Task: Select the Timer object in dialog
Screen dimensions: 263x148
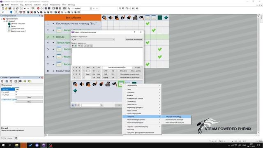Action: [95, 84]
